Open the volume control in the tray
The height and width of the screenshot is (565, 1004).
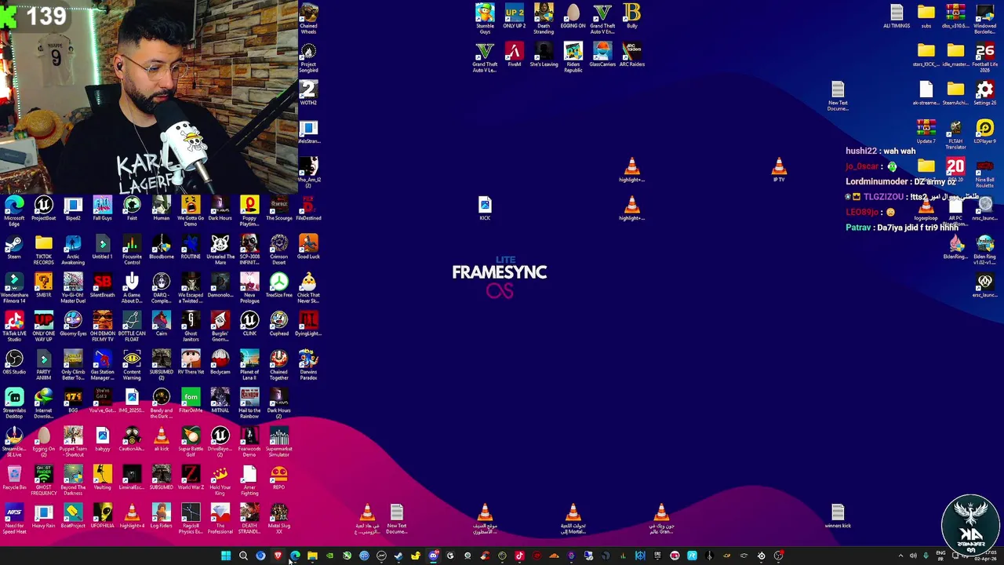coord(913,556)
